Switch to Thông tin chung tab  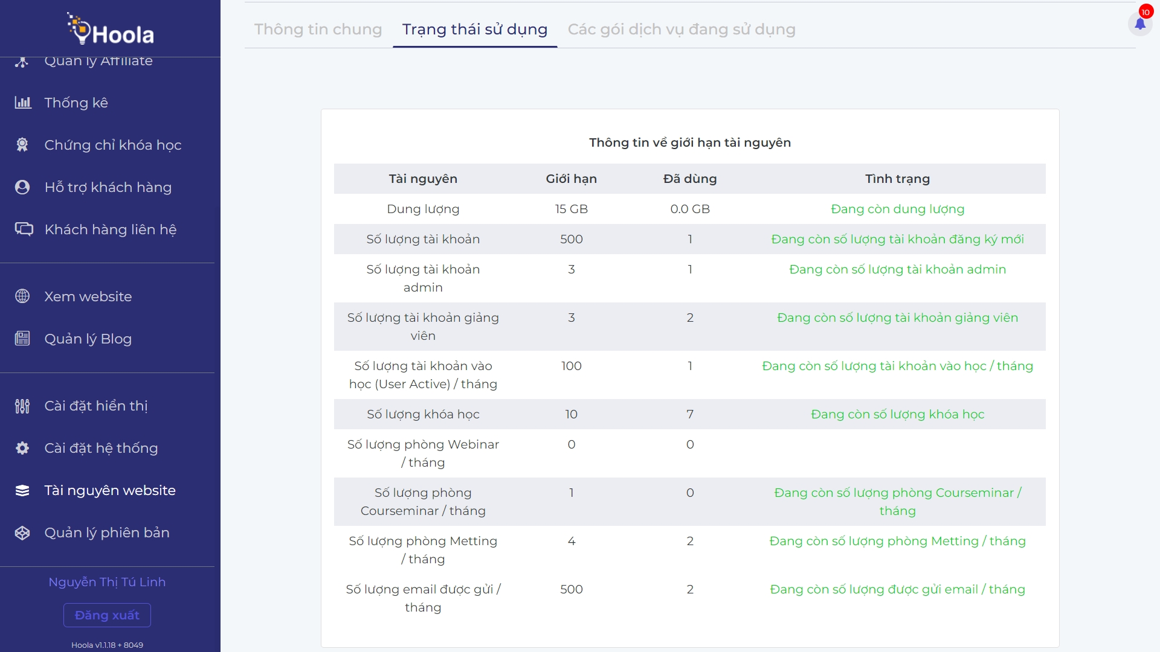click(x=318, y=29)
